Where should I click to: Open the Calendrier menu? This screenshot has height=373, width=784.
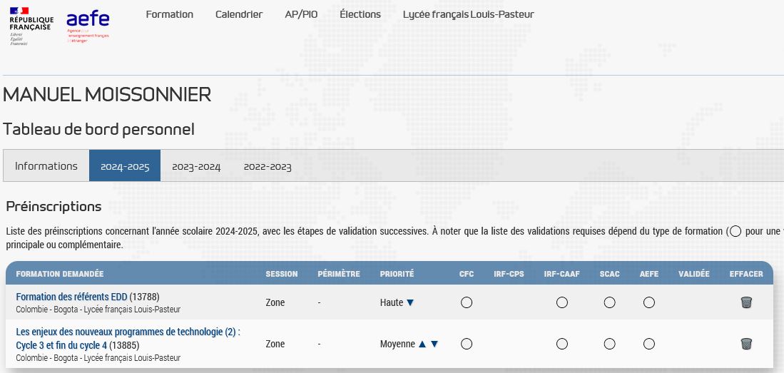(x=239, y=14)
